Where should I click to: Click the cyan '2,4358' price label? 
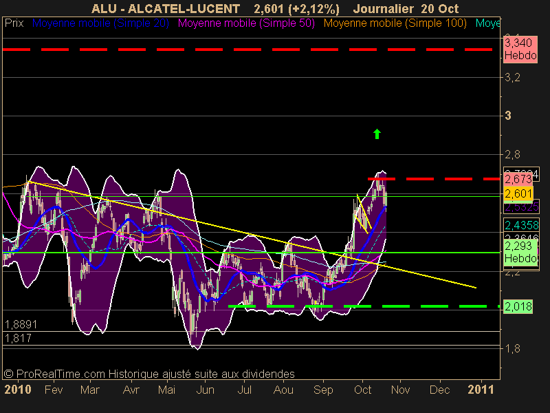[x=521, y=225]
